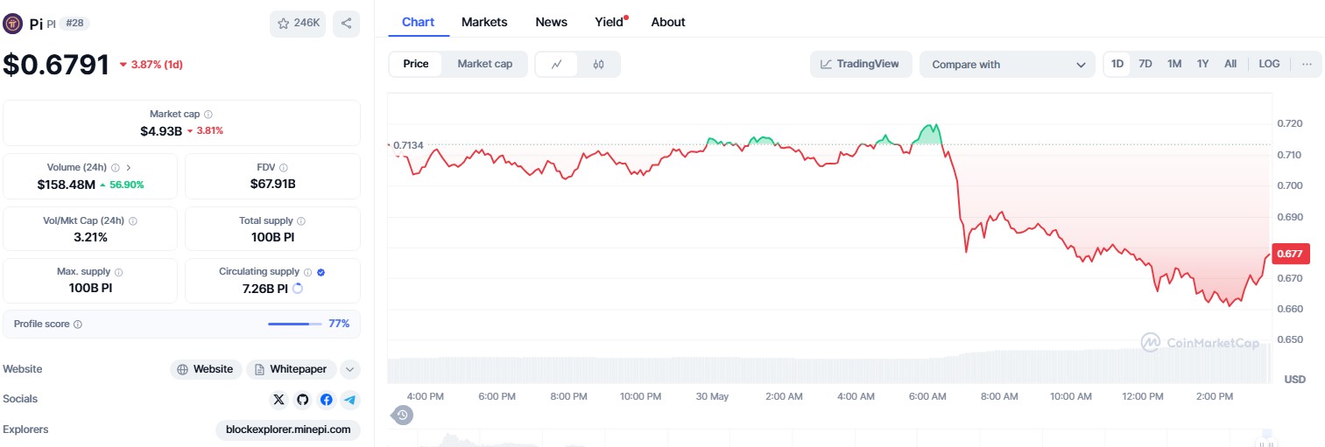
Task: Open chart more options ellipsis menu
Action: [1307, 64]
